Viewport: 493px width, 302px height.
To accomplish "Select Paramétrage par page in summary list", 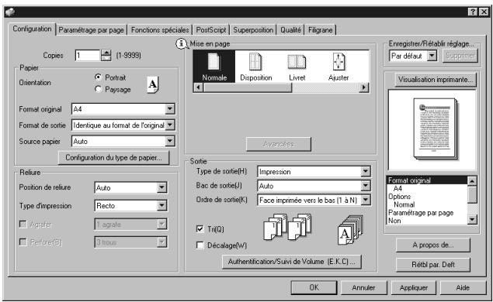I will pyautogui.click(x=427, y=213).
